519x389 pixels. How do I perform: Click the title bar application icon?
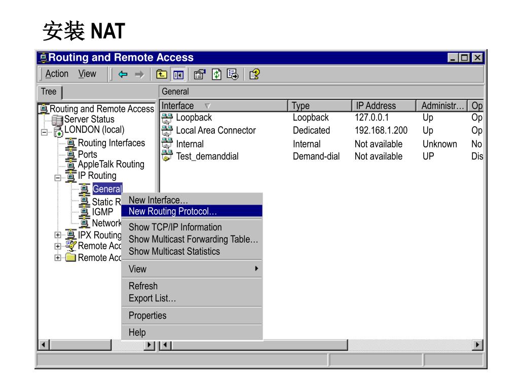pos(43,58)
